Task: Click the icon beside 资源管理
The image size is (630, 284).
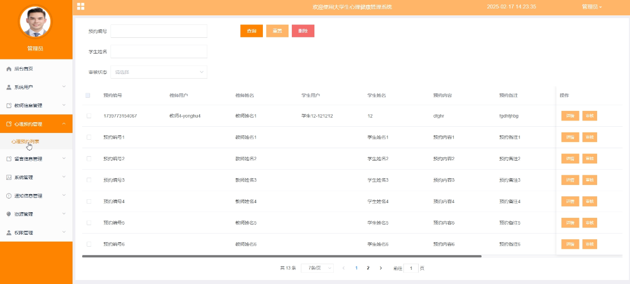Action: tap(9, 214)
